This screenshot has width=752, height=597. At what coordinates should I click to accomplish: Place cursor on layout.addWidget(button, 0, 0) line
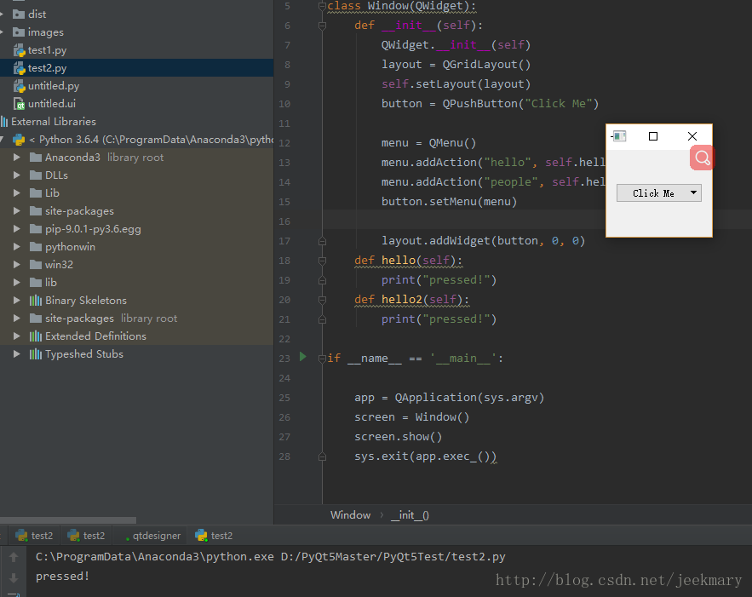[x=483, y=241]
